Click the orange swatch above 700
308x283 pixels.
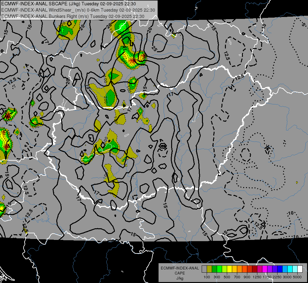pos(240,269)
